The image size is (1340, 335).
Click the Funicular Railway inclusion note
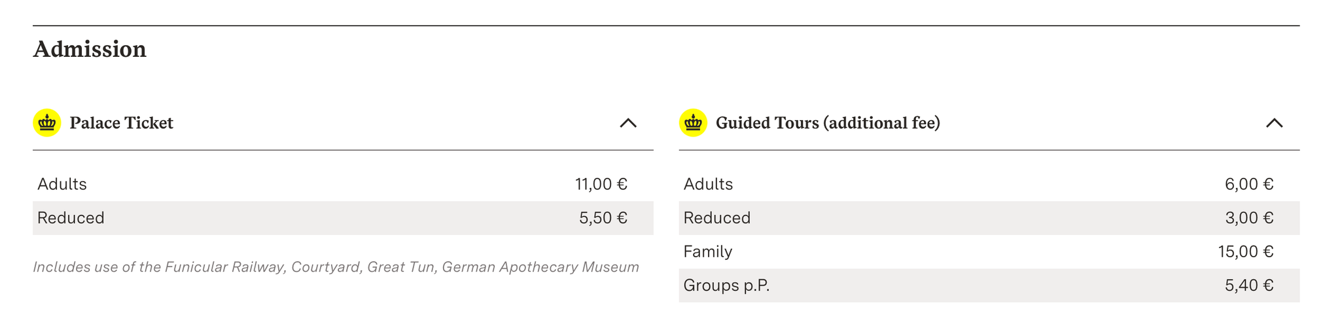(336, 267)
